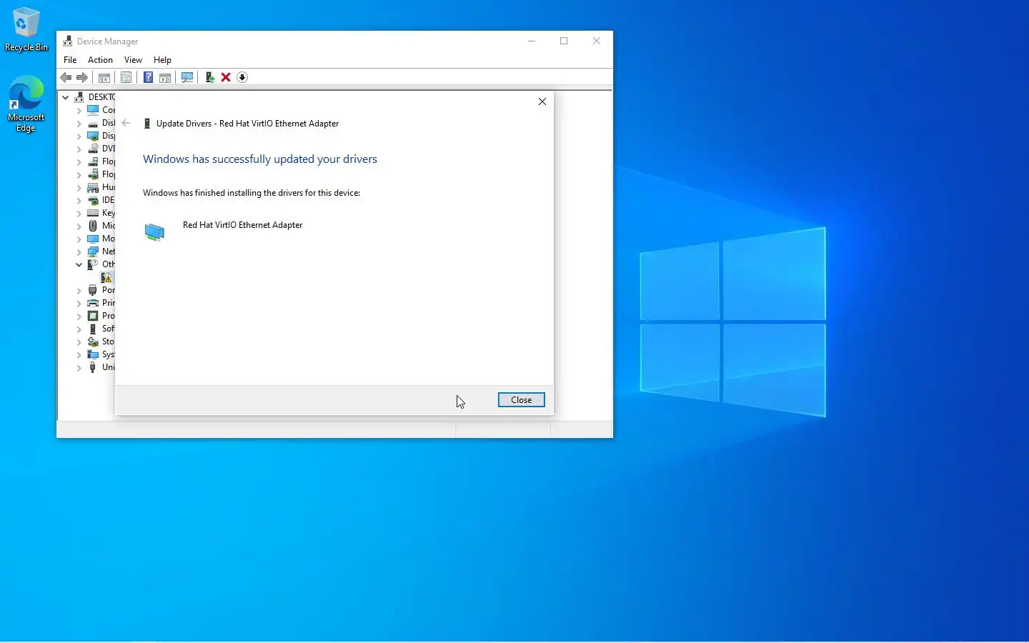Select the System devices icon
The width and height of the screenshot is (1029, 643).
[93, 354]
